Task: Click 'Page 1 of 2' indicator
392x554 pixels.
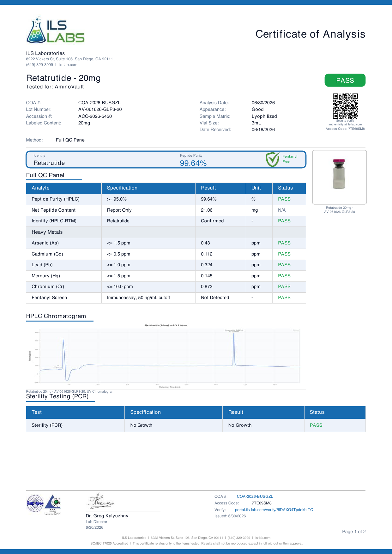Action: coord(354,532)
